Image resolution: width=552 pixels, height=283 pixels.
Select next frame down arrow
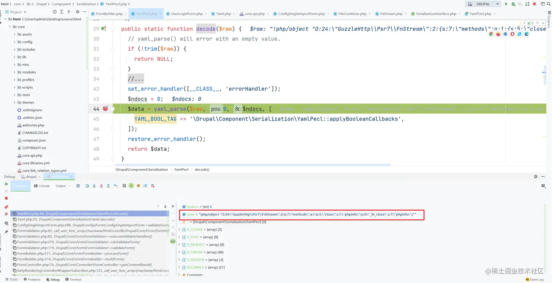pyautogui.click(x=165, y=206)
